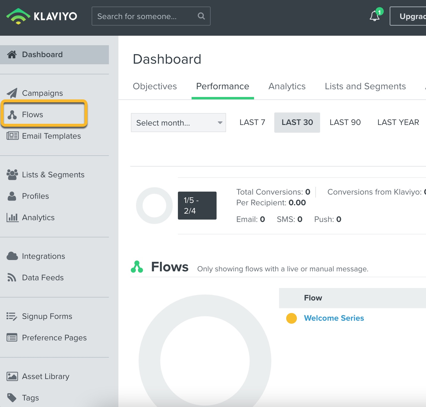Click the Push conversions count

[339, 219]
